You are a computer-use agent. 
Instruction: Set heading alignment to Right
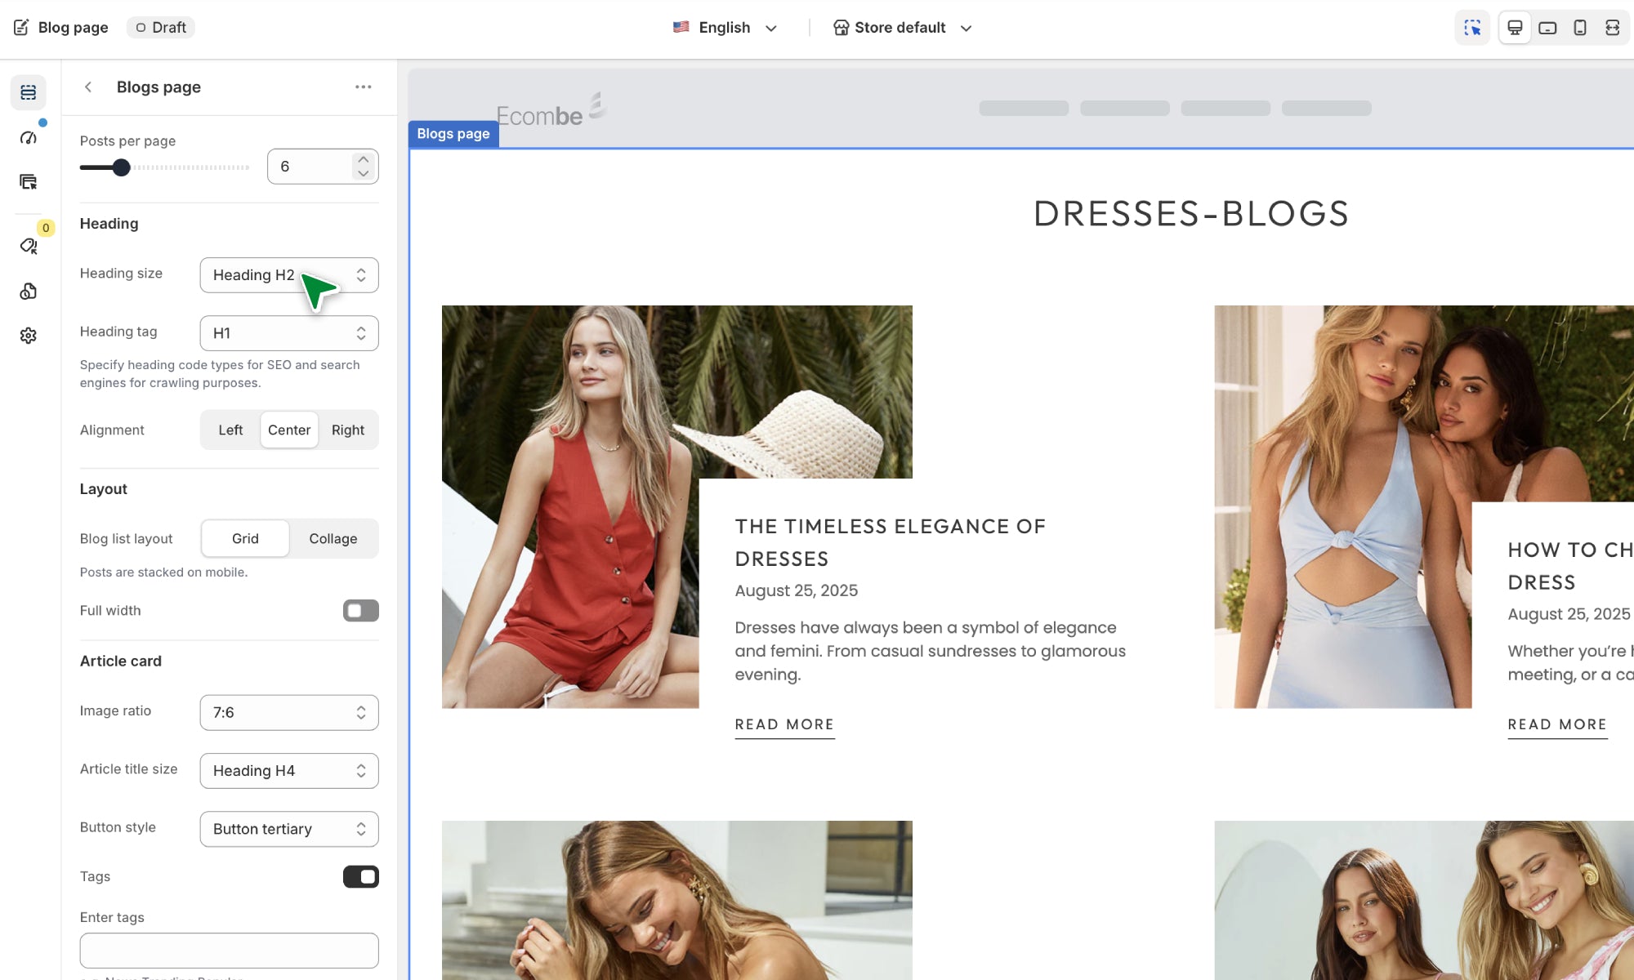348,430
